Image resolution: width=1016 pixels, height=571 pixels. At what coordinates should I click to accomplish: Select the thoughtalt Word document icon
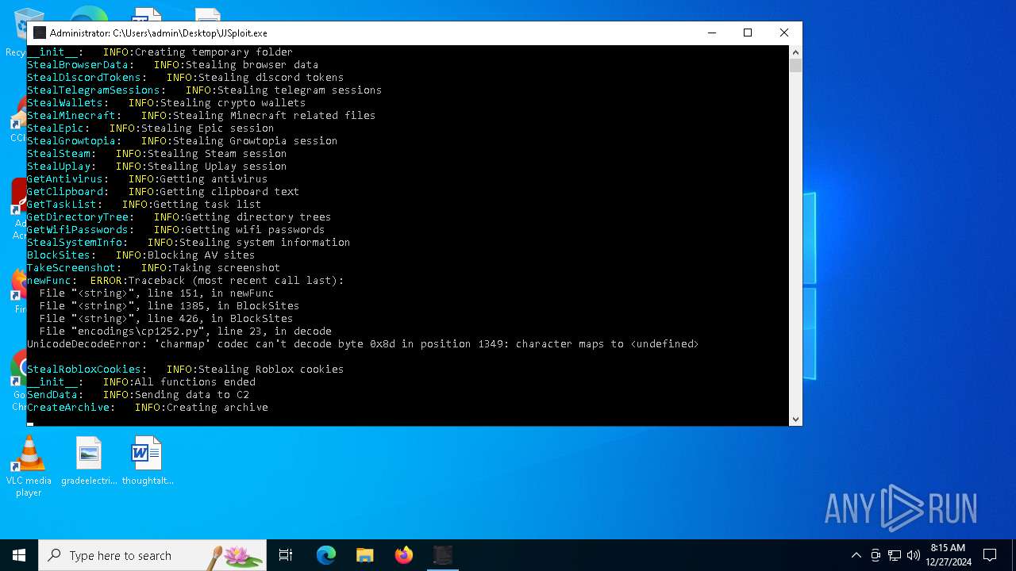click(x=147, y=461)
